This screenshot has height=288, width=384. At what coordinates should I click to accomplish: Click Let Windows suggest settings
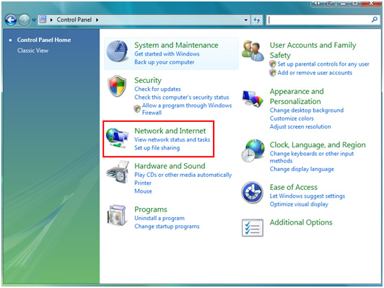click(307, 196)
